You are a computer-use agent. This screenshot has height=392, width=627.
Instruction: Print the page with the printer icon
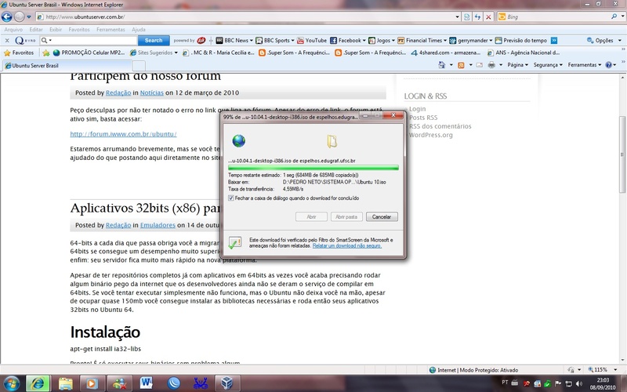[491, 65]
